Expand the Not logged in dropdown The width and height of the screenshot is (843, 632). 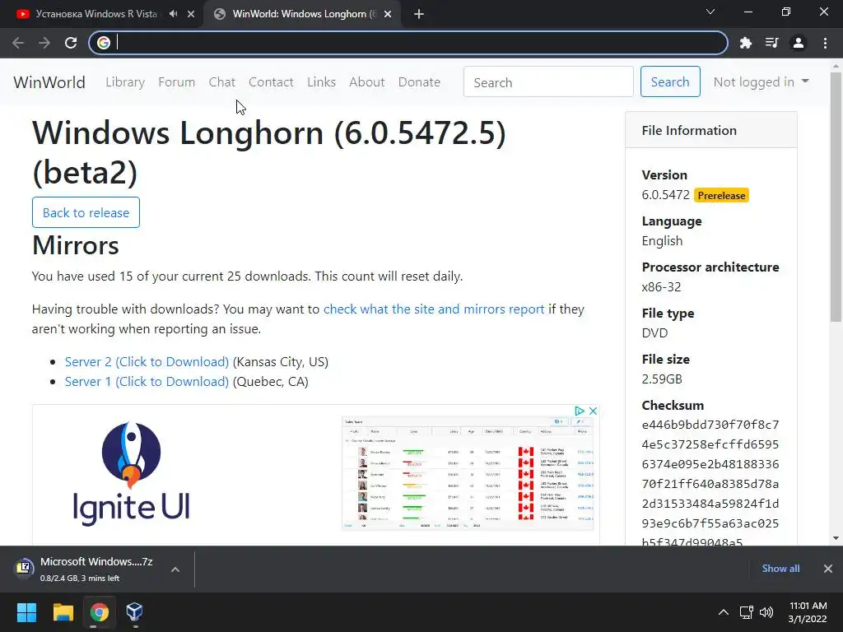(x=761, y=81)
